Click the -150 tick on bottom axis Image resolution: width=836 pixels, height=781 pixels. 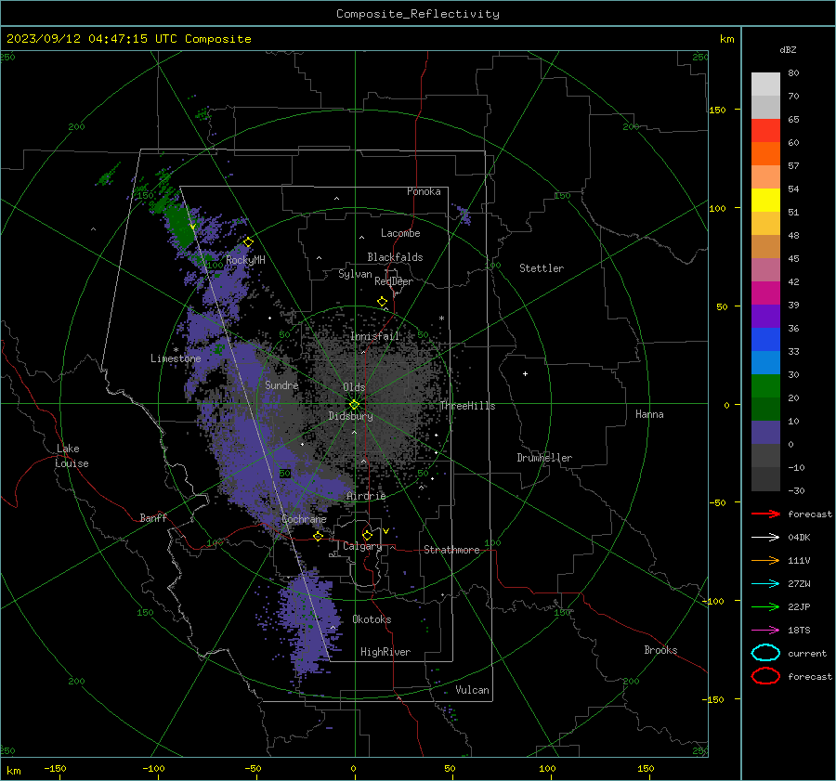pyautogui.click(x=56, y=768)
